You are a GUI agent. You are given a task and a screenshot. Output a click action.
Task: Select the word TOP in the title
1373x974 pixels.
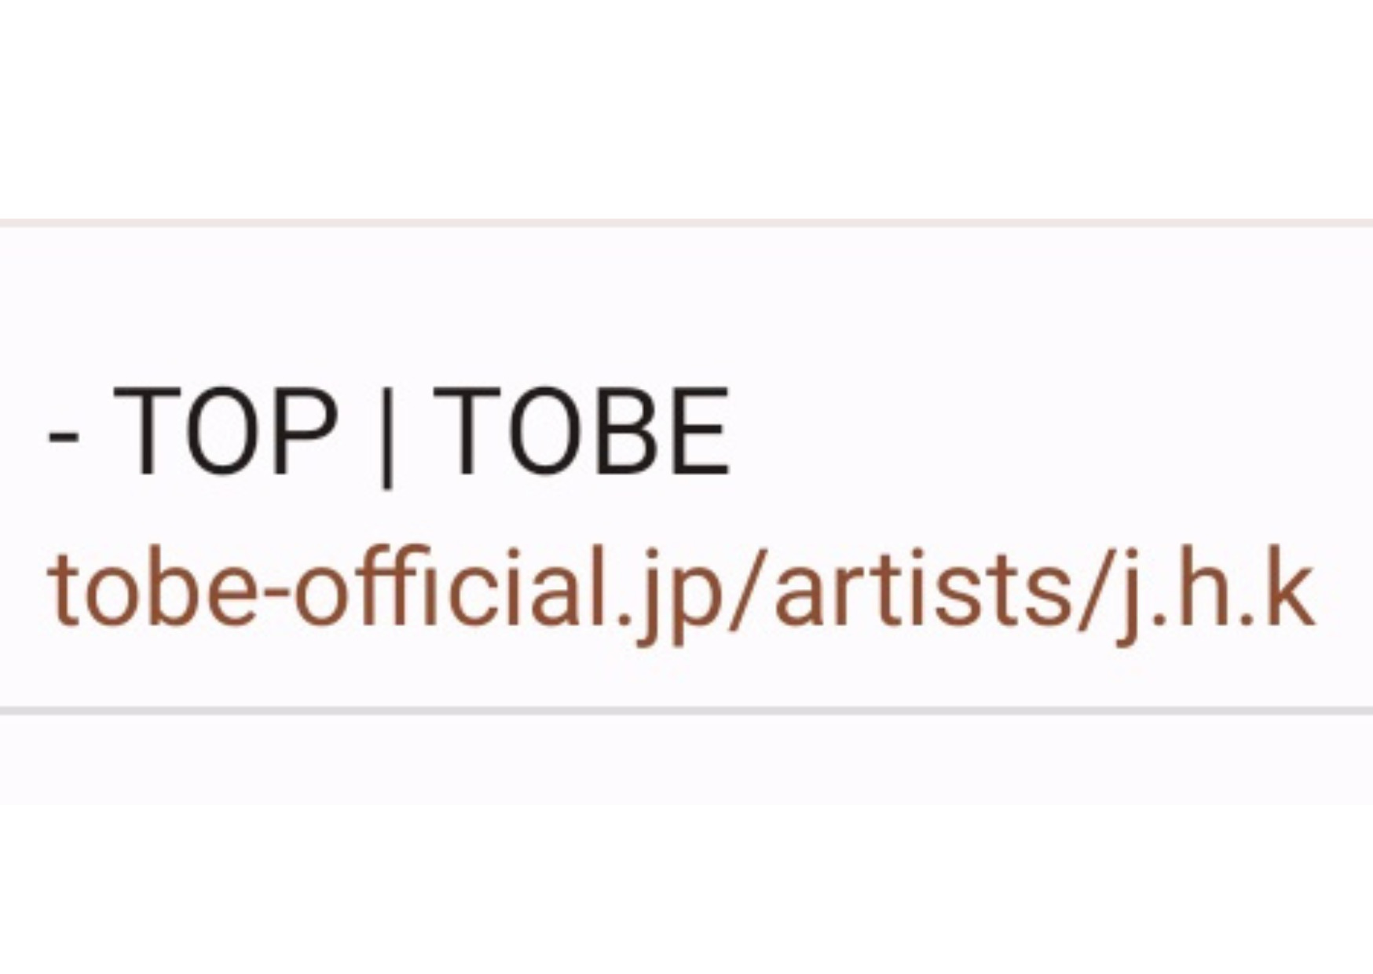tap(227, 432)
